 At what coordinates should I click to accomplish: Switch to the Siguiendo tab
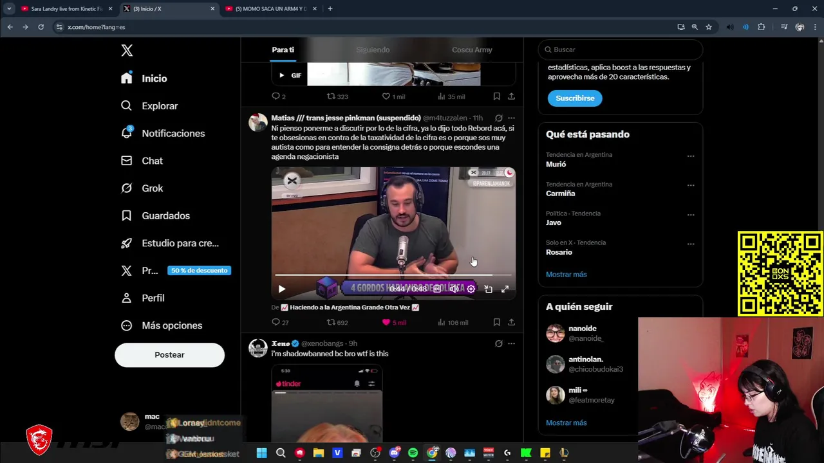(373, 50)
